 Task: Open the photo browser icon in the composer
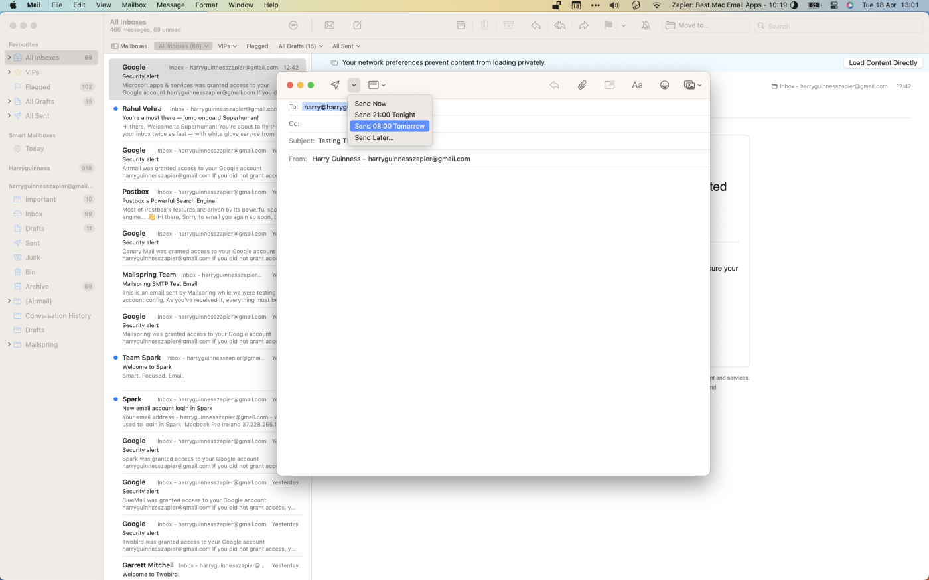click(690, 85)
